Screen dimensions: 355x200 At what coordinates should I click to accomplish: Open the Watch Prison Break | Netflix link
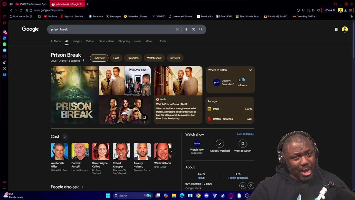(172, 104)
